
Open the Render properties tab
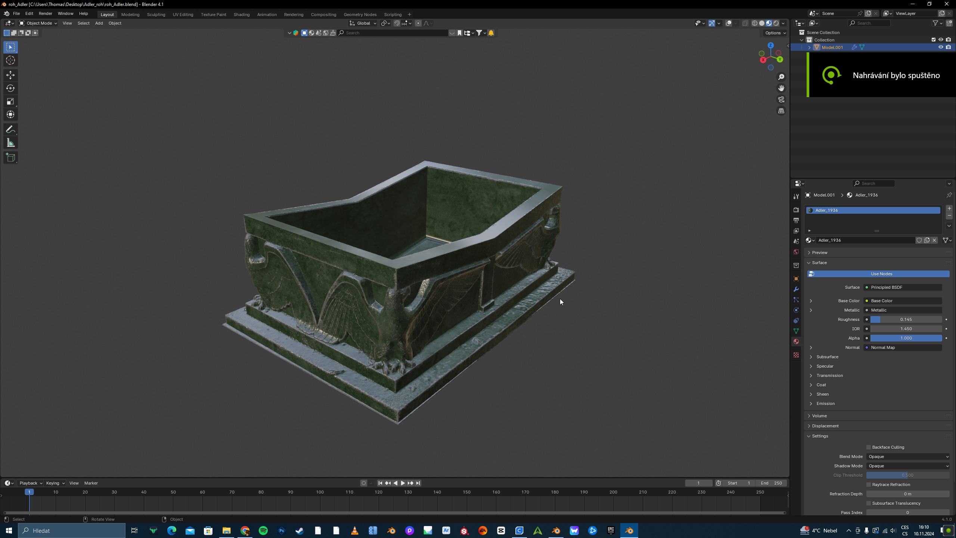click(796, 210)
